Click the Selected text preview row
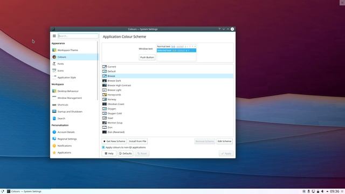 pyautogui.click(x=176, y=51)
